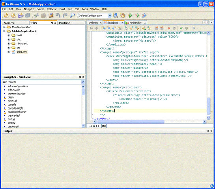Select the debug Ant target
Image resolution: width=215 pixels, height=189 pixels.
(11, 119)
